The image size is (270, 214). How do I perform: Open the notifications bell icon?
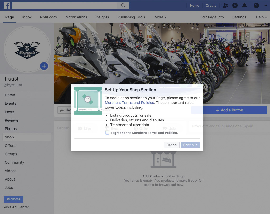tap(244, 6)
